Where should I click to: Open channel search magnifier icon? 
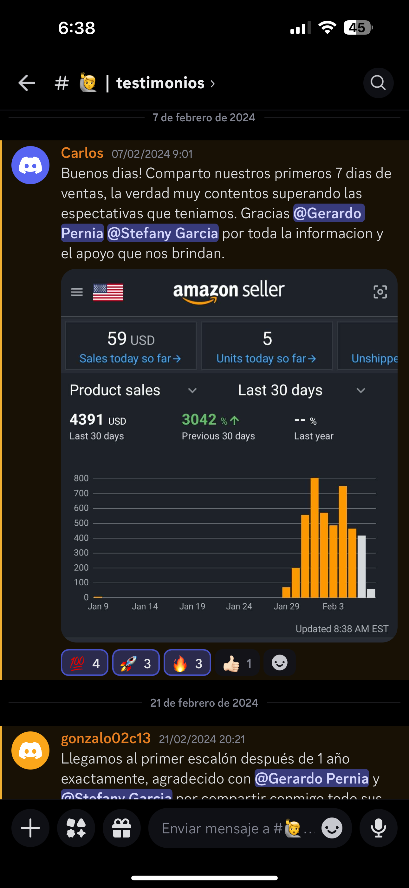coord(378,83)
